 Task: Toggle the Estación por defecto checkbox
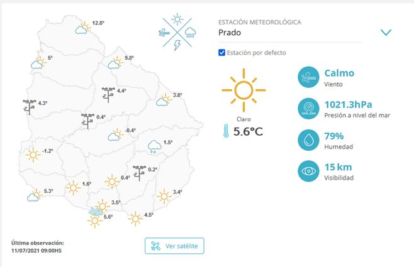221,53
